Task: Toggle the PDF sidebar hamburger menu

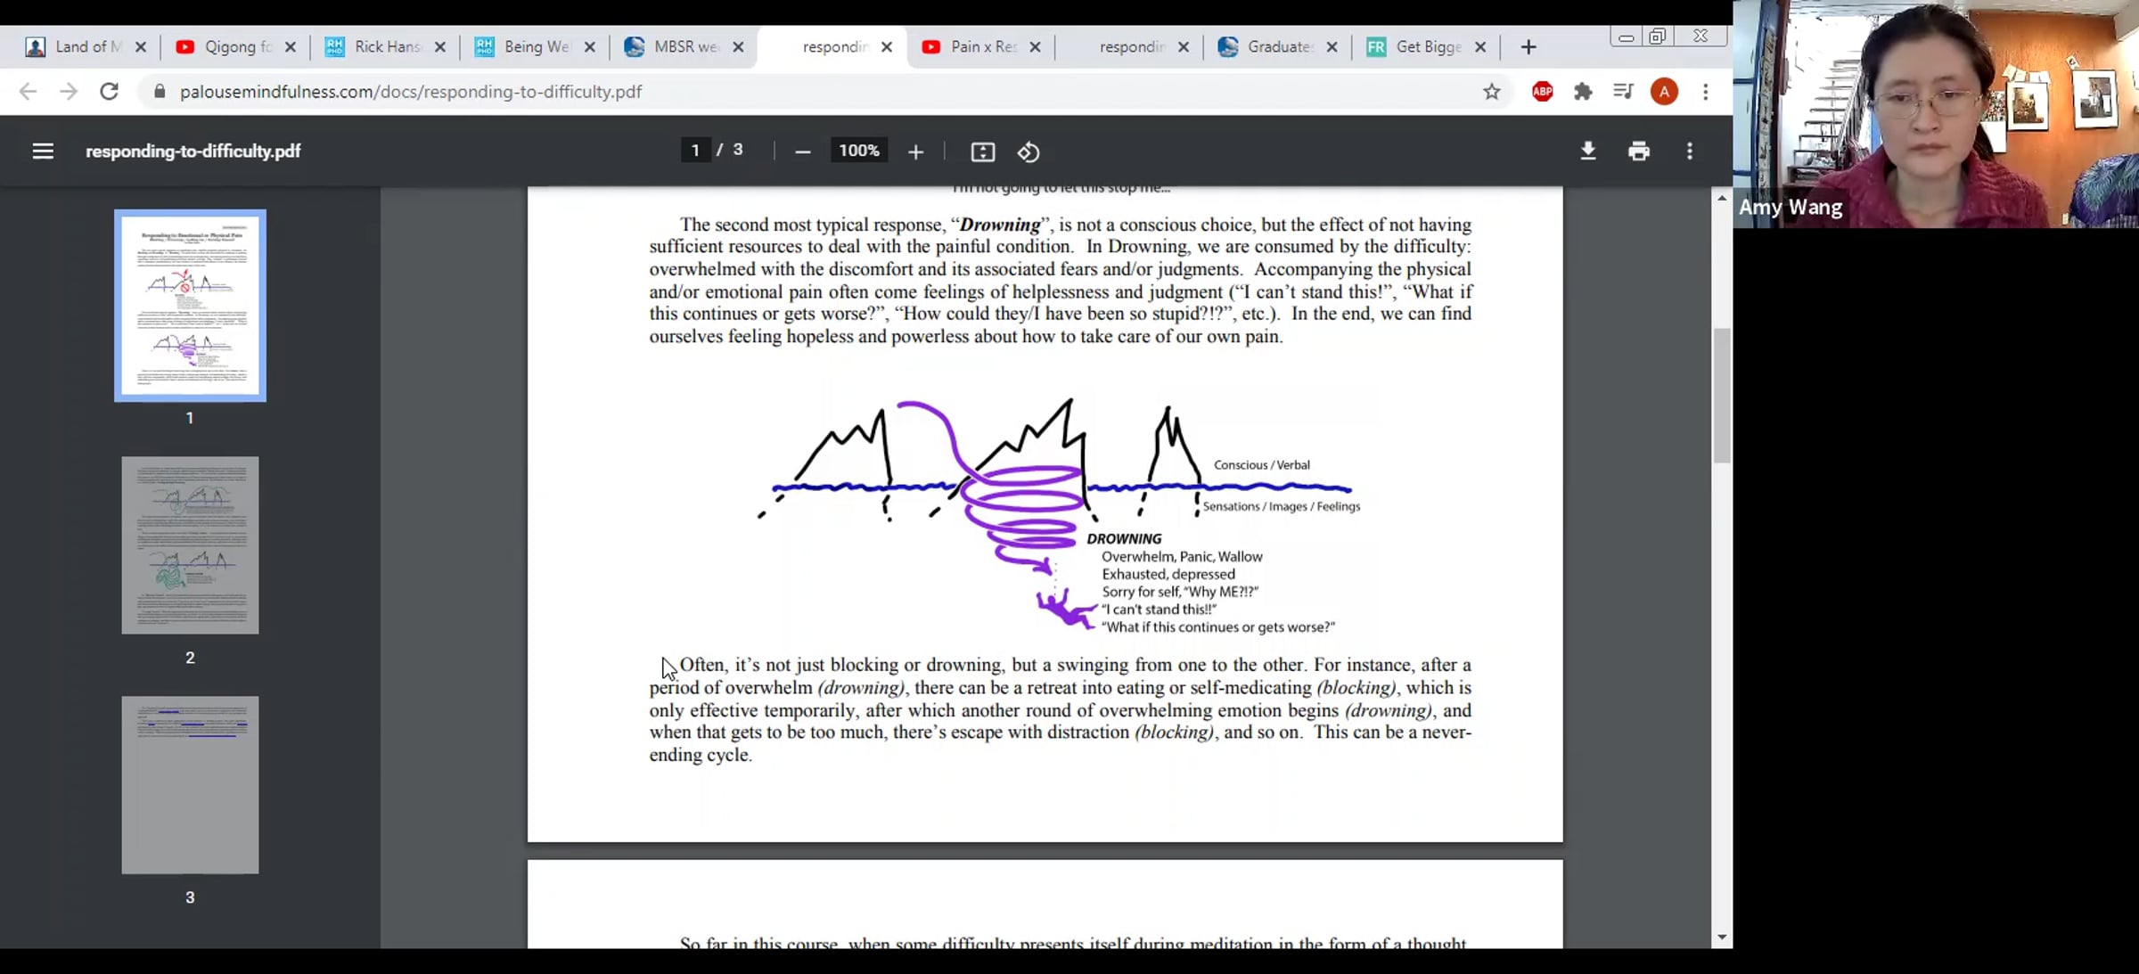Action: (x=43, y=151)
